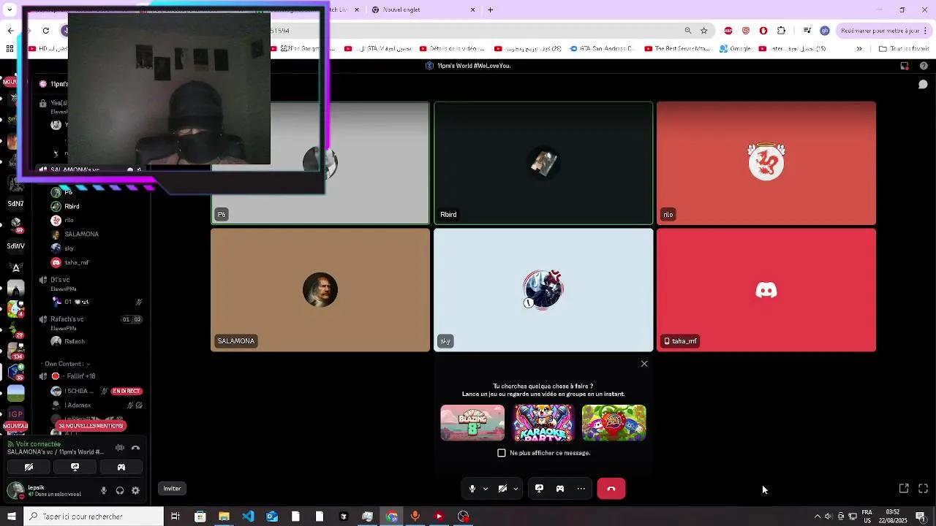Click the Inviter button
The width and height of the screenshot is (936, 526).
(172, 489)
